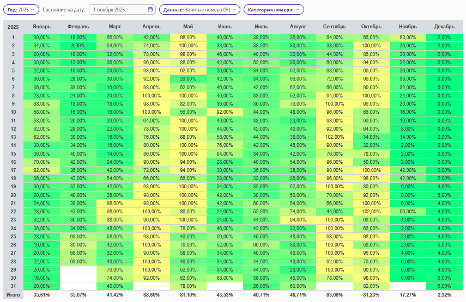Click January day 9 cell 68,00%
The height and width of the screenshot is (302, 466).
tap(41, 104)
